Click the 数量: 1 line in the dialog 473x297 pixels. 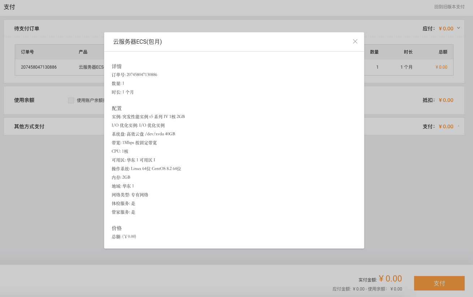(118, 83)
